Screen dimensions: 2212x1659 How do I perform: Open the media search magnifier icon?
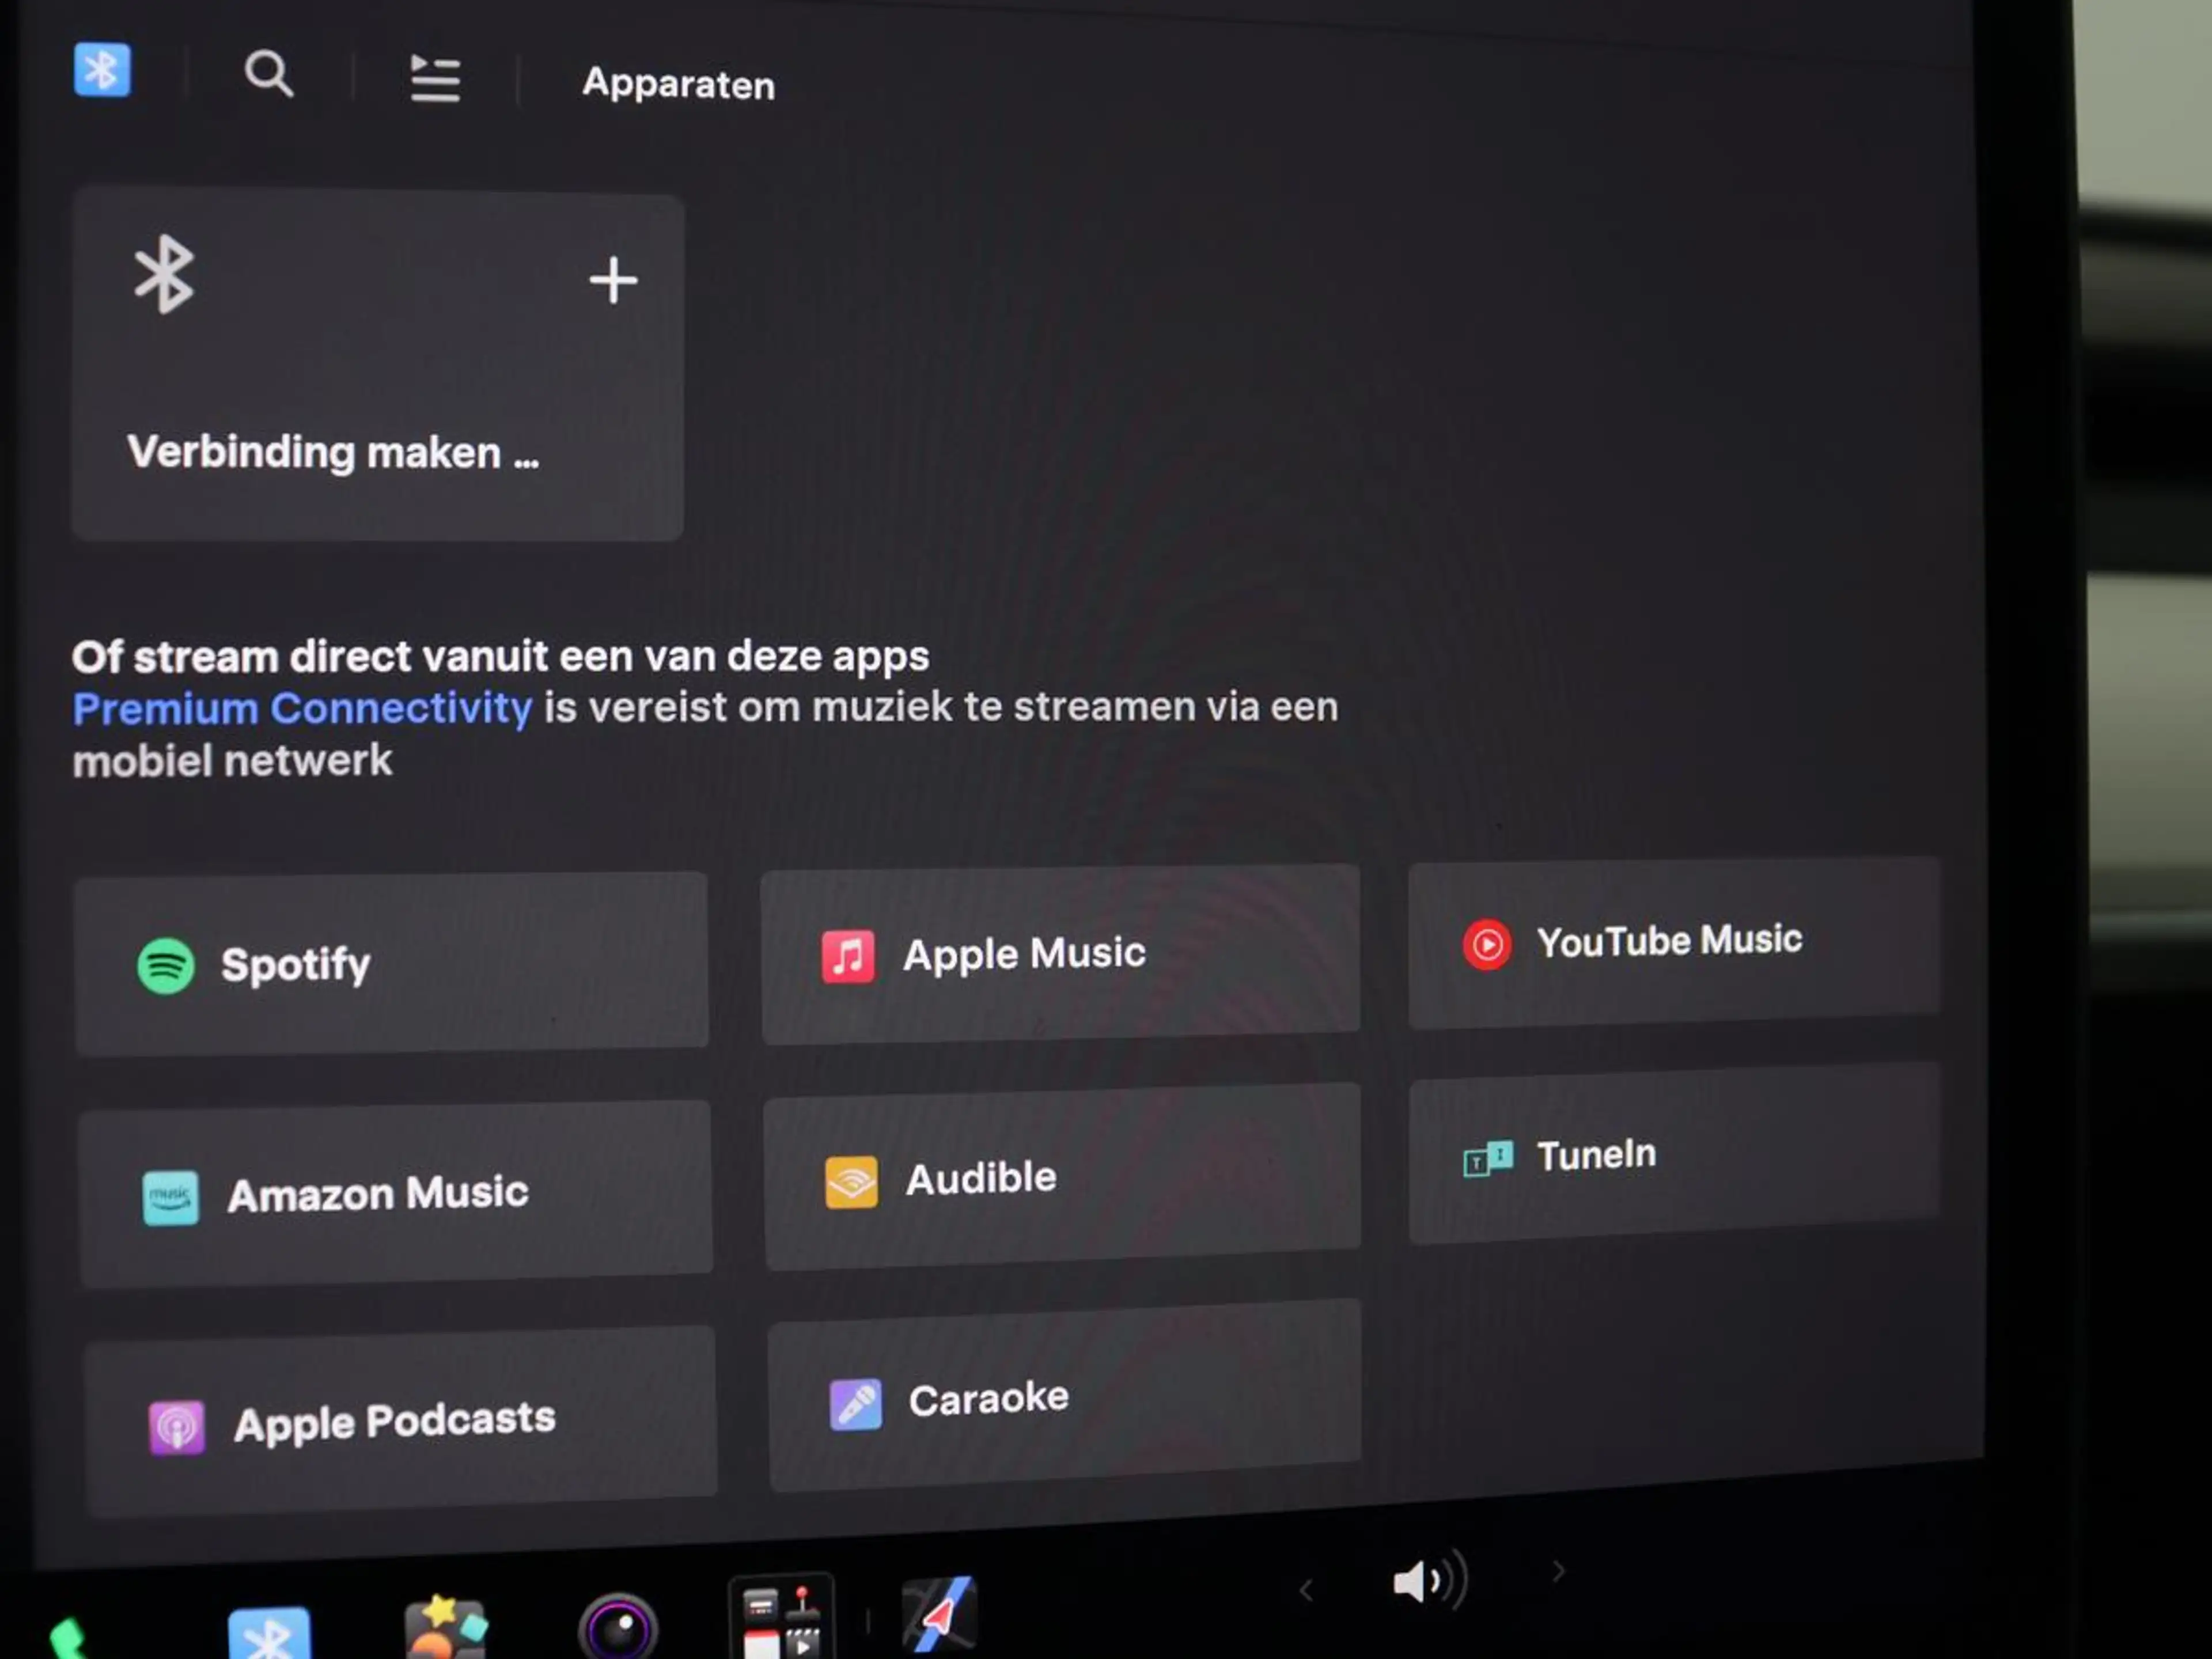coord(269,74)
